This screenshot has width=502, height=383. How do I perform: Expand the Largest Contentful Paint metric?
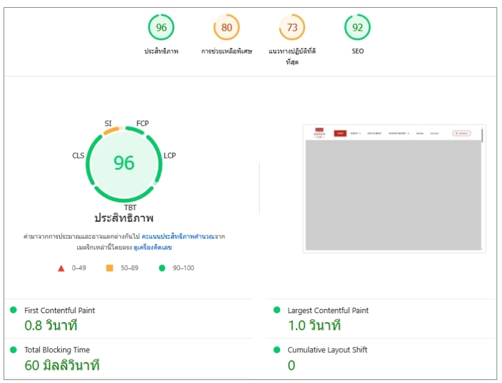[381, 319]
